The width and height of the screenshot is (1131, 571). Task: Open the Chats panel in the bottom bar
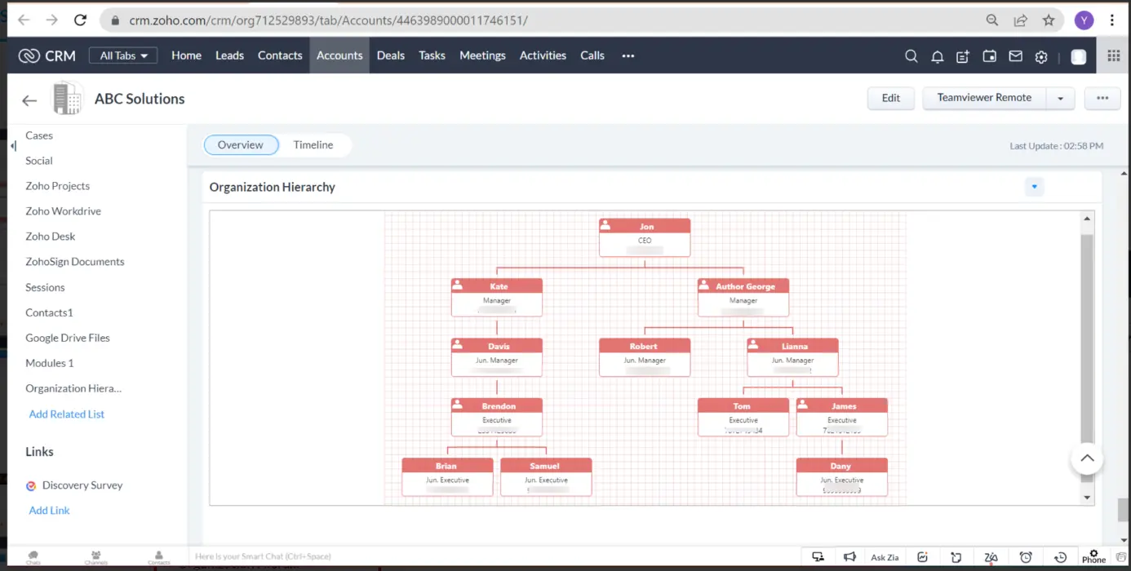pos(33,556)
